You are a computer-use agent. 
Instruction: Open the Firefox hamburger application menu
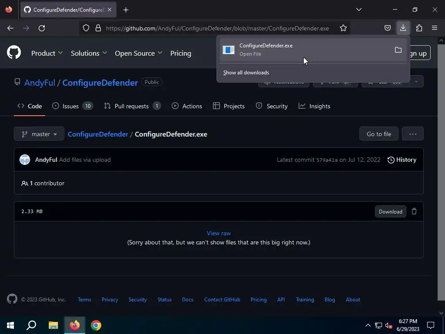pos(435,28)
